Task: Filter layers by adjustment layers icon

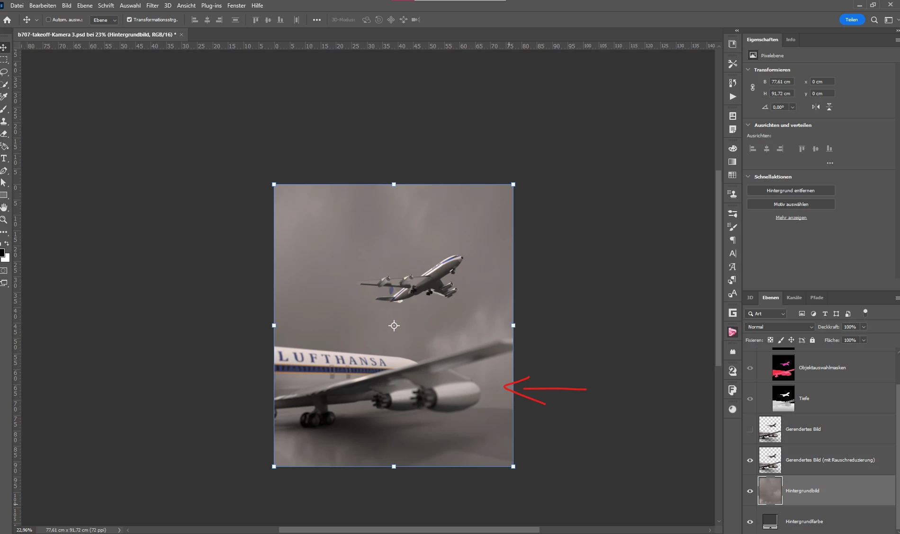Action: 813,313
